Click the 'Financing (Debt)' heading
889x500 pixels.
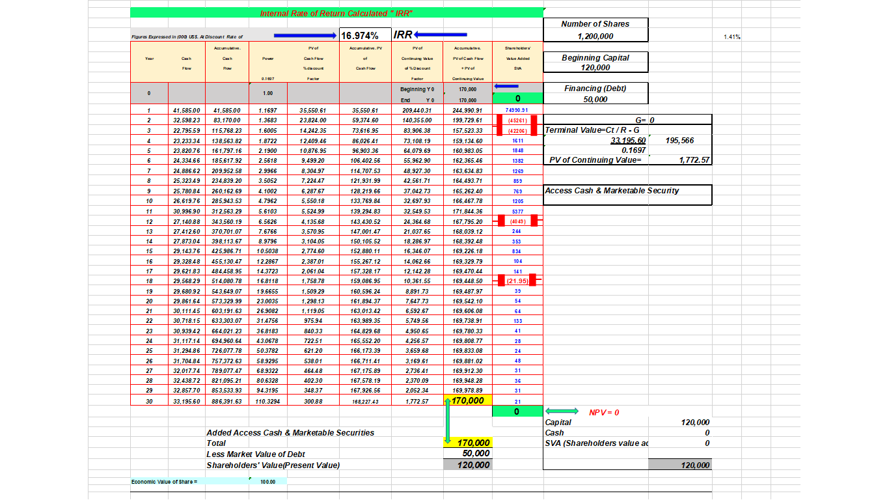coord(595,89)
